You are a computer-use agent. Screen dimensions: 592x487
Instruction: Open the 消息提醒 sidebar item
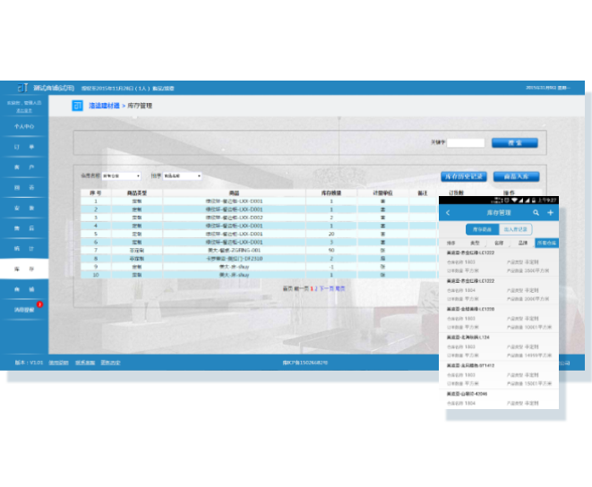24,310
